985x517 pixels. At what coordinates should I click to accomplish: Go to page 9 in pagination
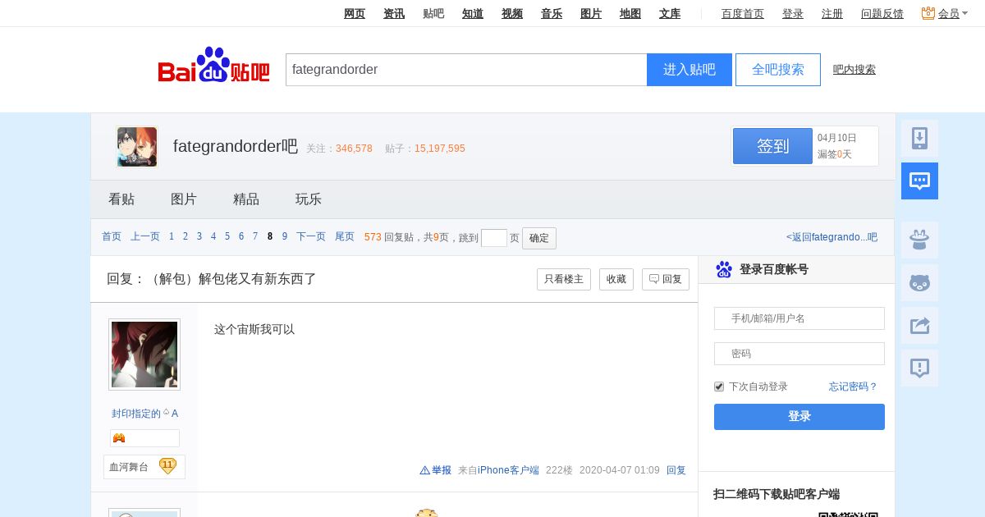click(x=285, y=236)
